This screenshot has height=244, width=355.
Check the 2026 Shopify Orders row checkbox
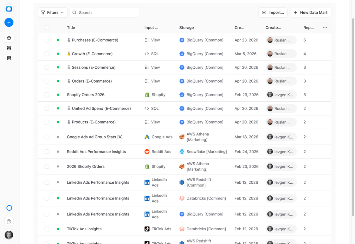47,166
